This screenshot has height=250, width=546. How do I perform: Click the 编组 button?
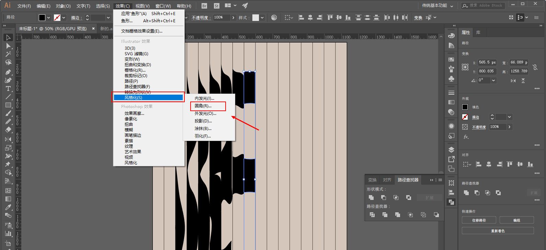516,220
